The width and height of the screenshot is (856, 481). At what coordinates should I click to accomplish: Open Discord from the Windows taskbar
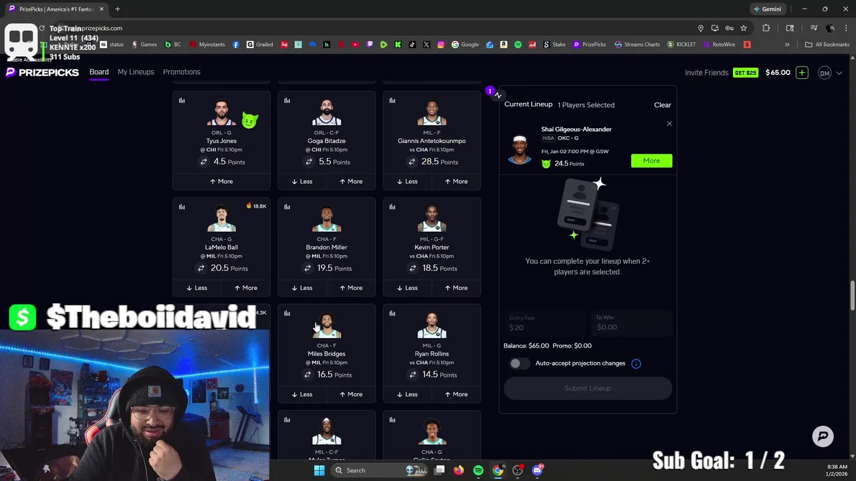[x=537, y=470]
